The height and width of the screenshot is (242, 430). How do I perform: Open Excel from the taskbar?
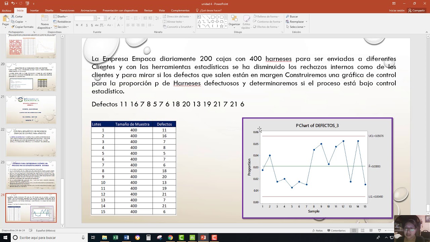[x=116, y=238]
